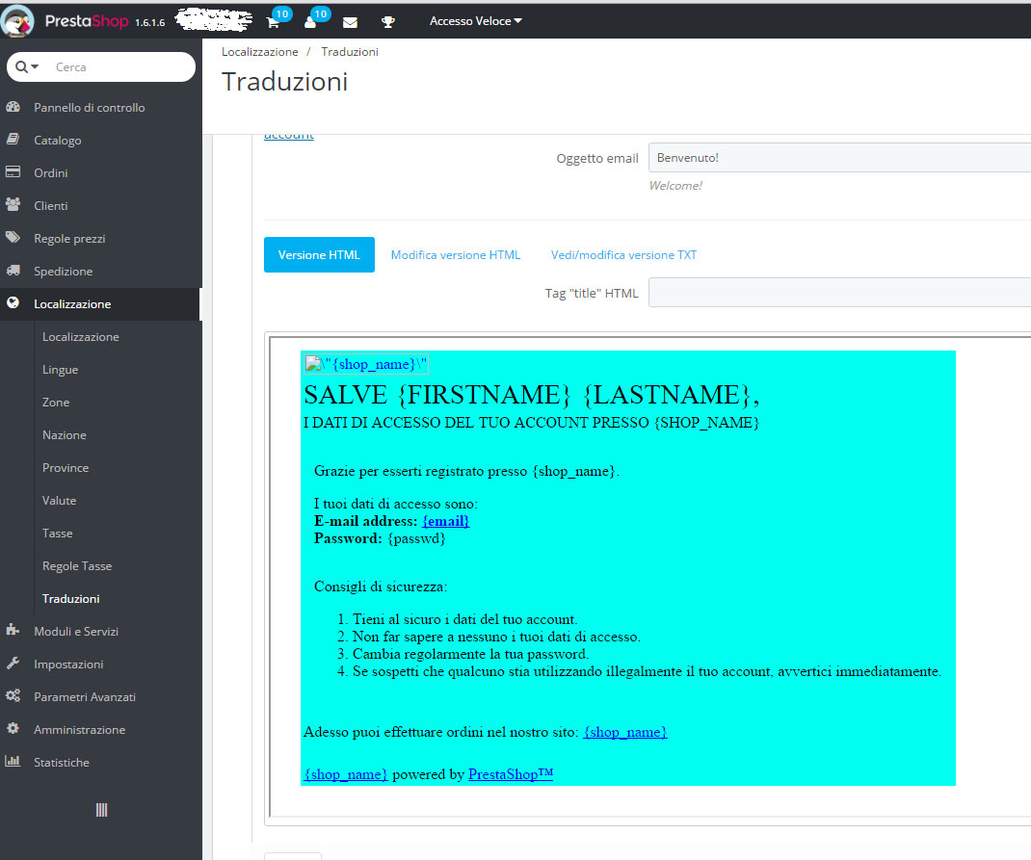Click the Amministrazione cog icon

[13, 729]
